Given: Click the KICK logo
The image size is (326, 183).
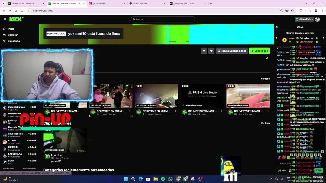Looking at the screenshot, I should point(17,19).
